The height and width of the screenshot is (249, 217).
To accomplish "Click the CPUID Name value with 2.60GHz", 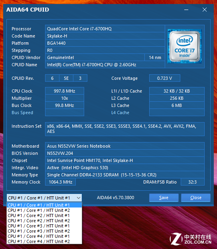I will point(105,65).
